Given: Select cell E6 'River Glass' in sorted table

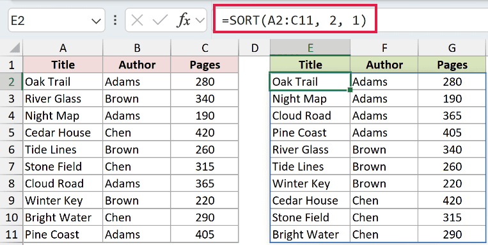Looking at the screenshot, I should [x=310, y=150].
